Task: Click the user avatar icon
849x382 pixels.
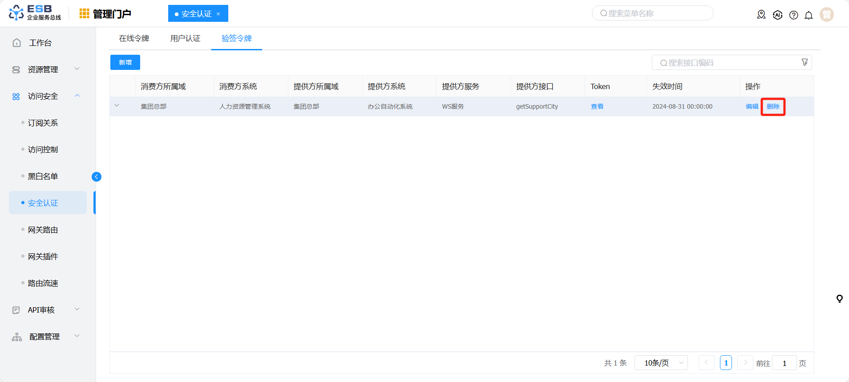Action: [x=826, y=15]
